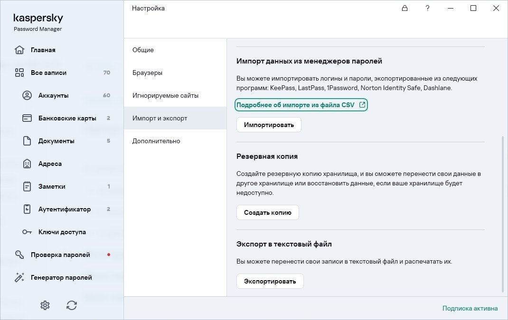
Task: Click the Документы file icon
Action: [27, 141]
